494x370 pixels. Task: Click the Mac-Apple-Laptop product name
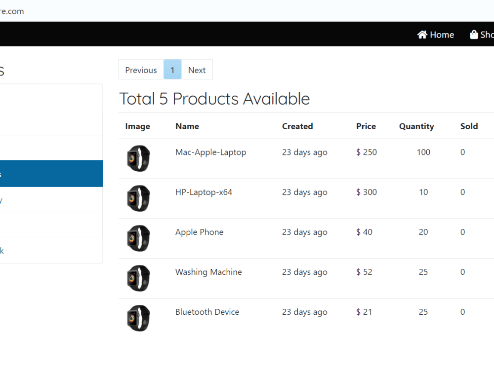click(x=210, y=152)
